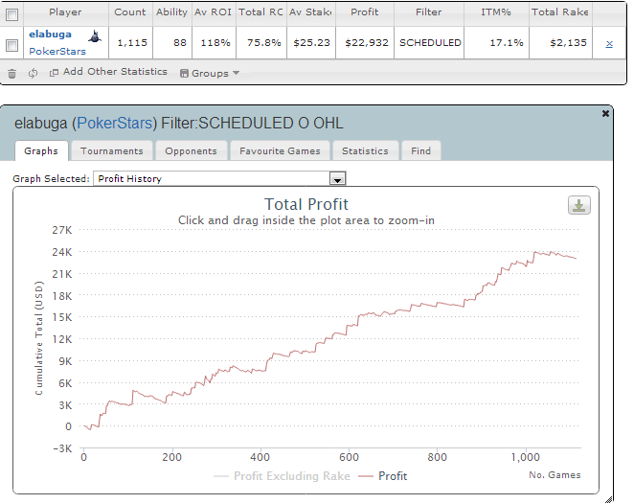
Task: Download the Total Profit chart
Action: pos(579,205)
